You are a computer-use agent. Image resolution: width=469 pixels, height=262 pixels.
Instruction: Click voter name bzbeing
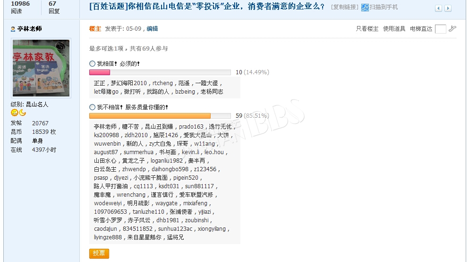[x=185, y=92]
